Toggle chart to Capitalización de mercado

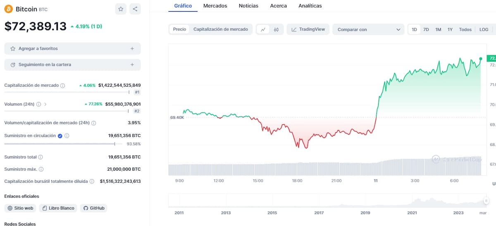tap(220, 29)
